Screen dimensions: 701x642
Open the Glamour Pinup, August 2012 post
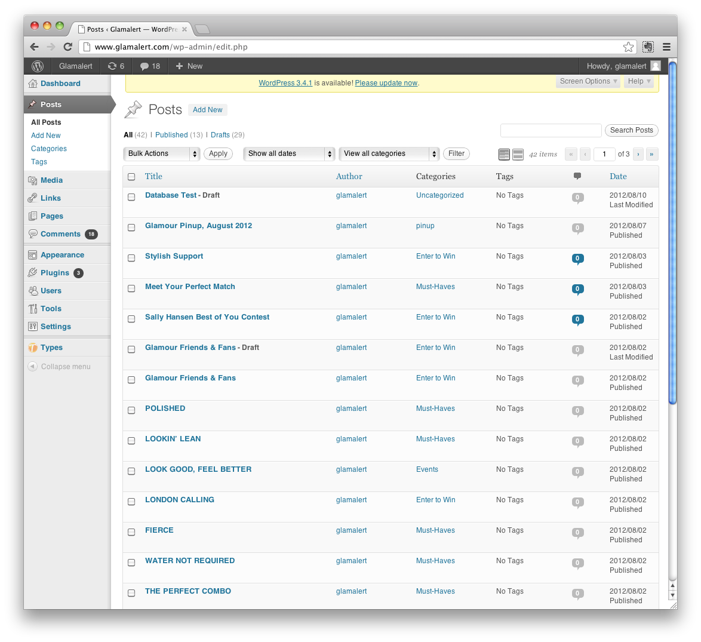point(198,226)
